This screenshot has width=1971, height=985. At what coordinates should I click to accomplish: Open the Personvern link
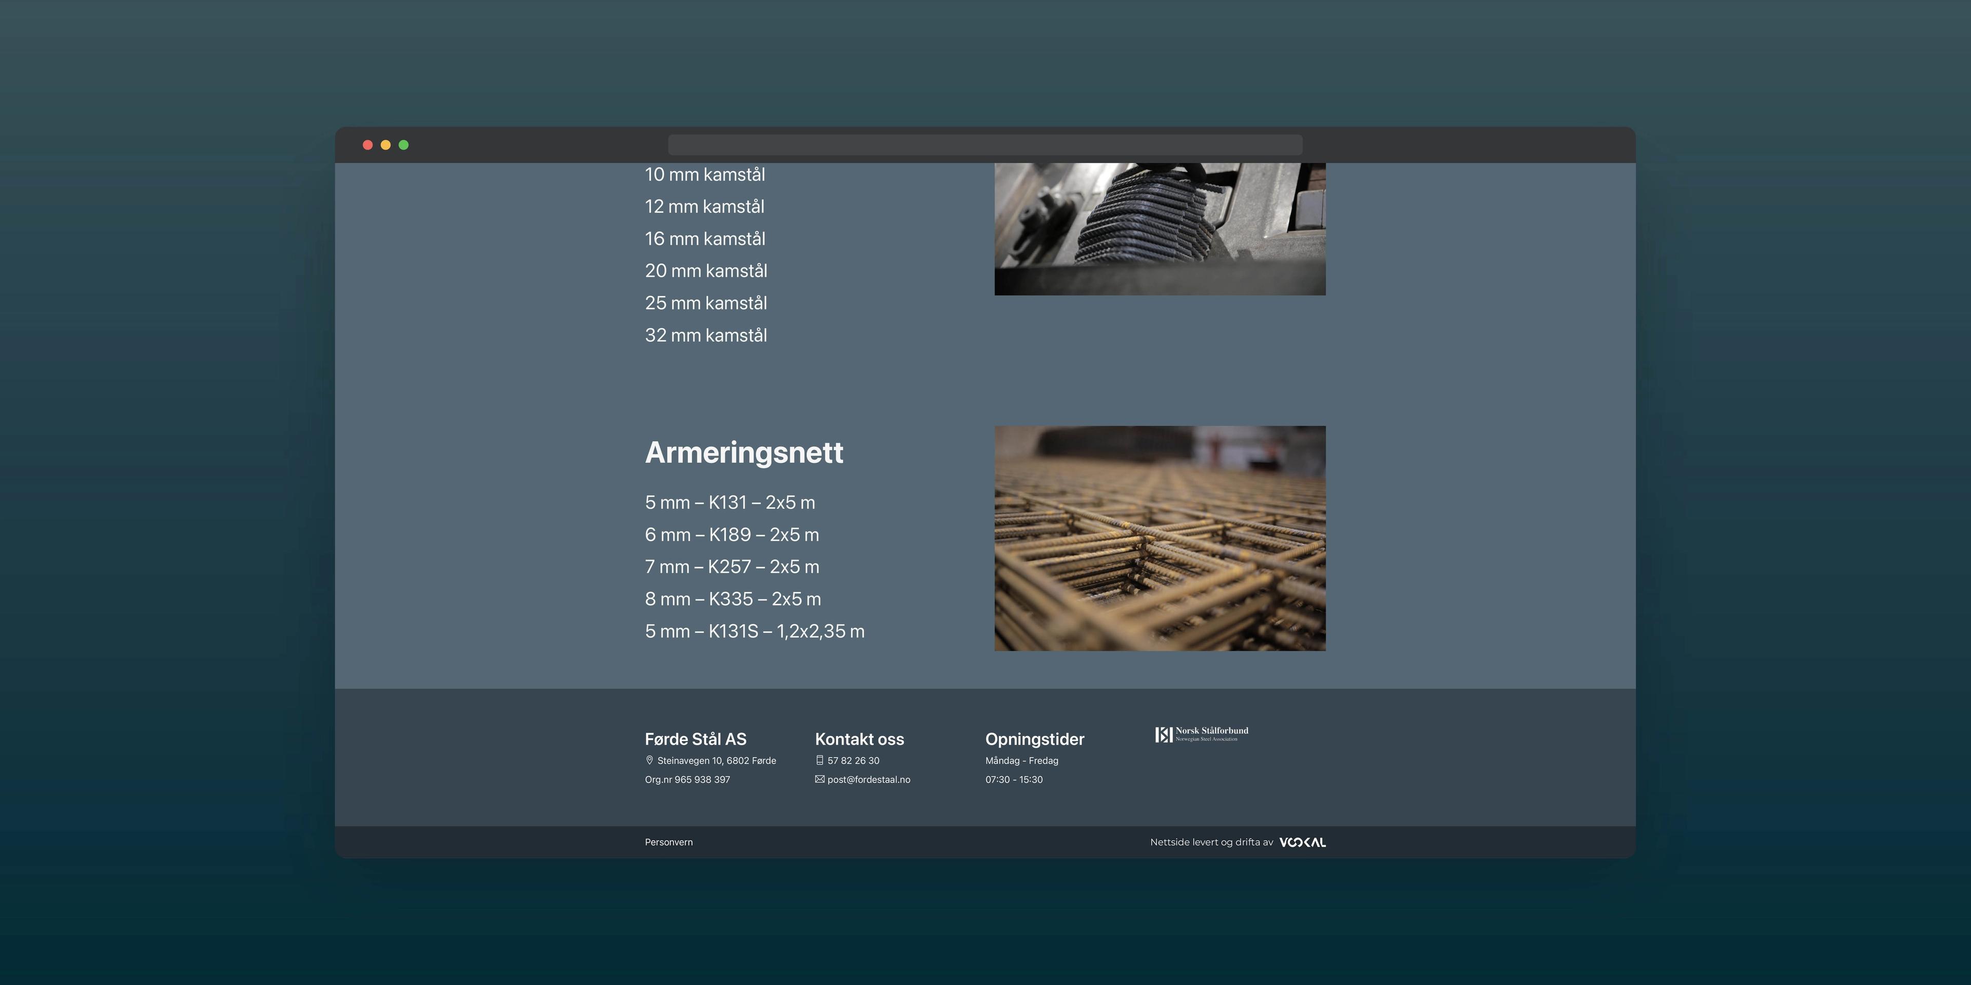(669, 842)
